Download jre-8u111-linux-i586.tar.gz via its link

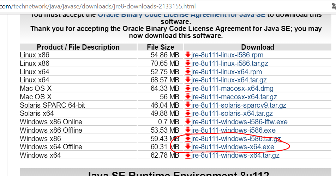(229, 63)
